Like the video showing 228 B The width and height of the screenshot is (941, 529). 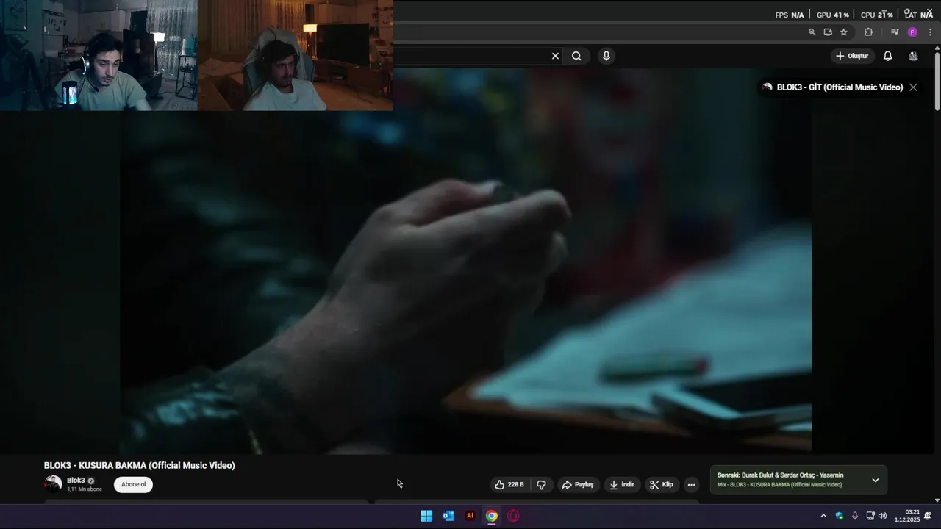pyautogui.click(x=509, y=485)
